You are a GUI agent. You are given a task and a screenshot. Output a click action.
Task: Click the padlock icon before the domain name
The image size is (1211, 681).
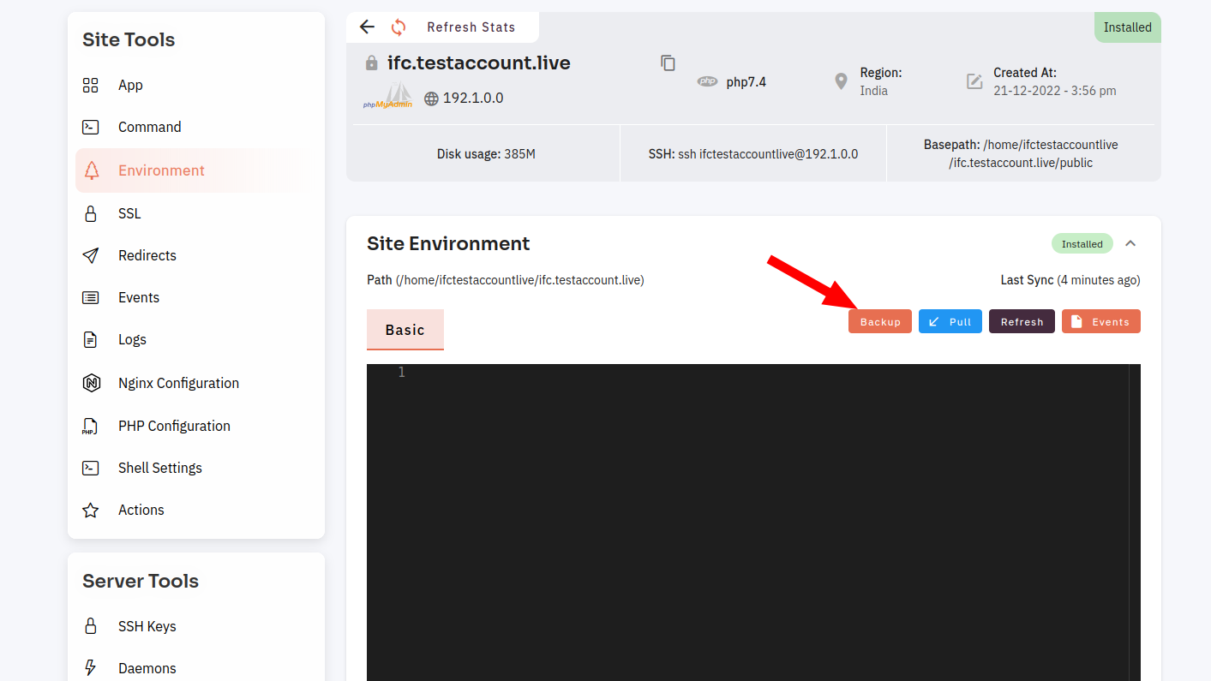(371, 63)
